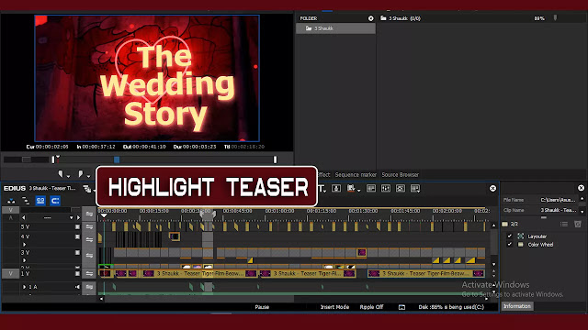Switch to the Effect tab
Viewport: 588px width, 330px height.
323,175
